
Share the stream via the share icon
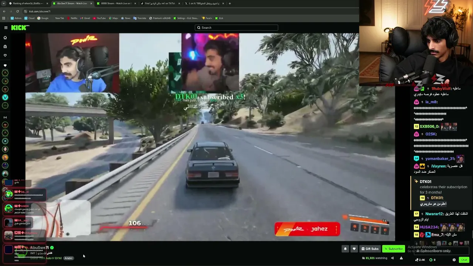392,258
